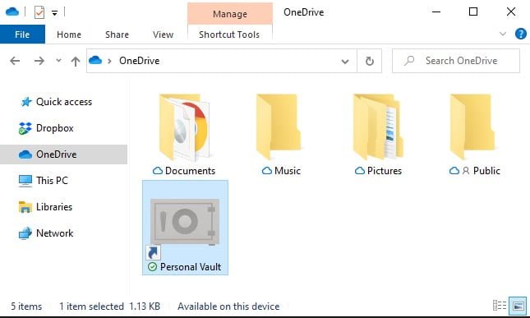Maximize the OneDrive window
Viewport: 530px width, 318px height.
[x=473, y=12]
